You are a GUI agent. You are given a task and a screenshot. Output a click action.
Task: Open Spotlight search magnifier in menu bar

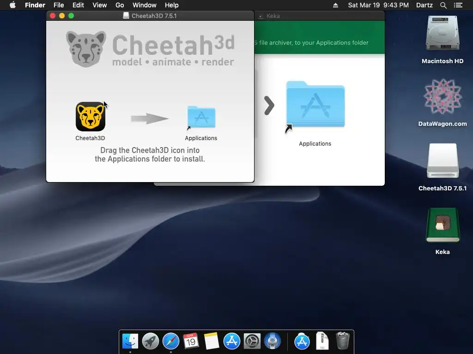click(443, 5)
